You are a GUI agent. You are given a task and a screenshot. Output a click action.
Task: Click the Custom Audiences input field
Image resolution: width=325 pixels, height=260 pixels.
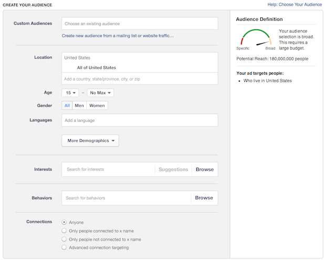coord(139,24)
